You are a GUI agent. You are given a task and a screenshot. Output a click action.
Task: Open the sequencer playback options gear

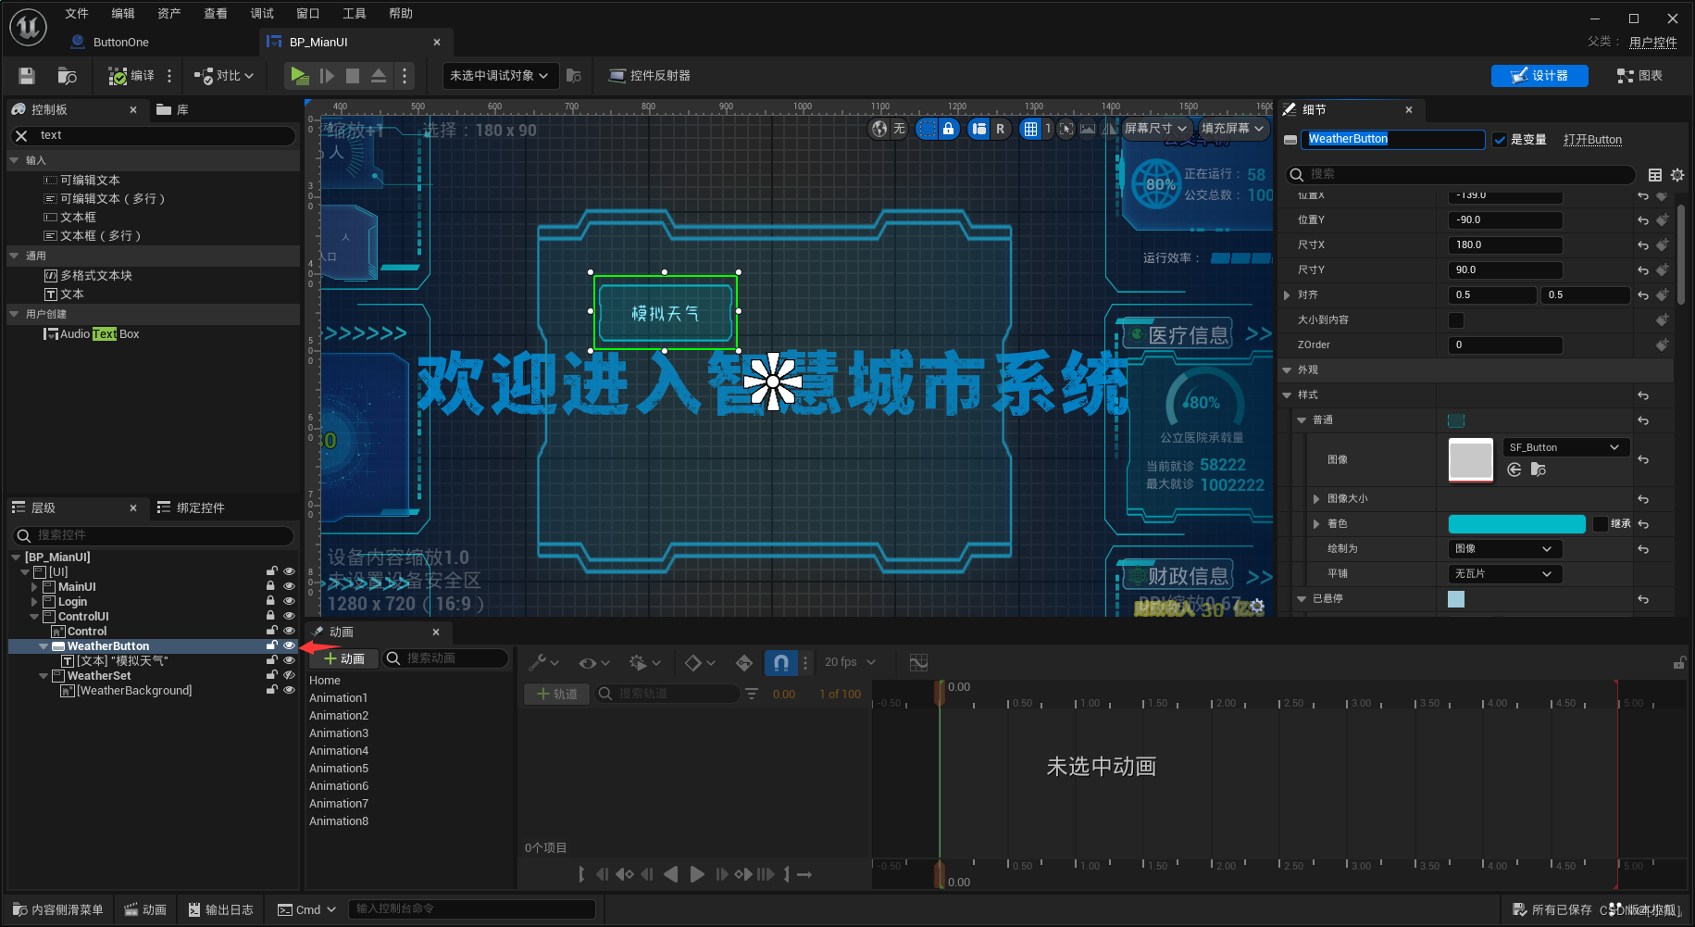click(644, 662)
